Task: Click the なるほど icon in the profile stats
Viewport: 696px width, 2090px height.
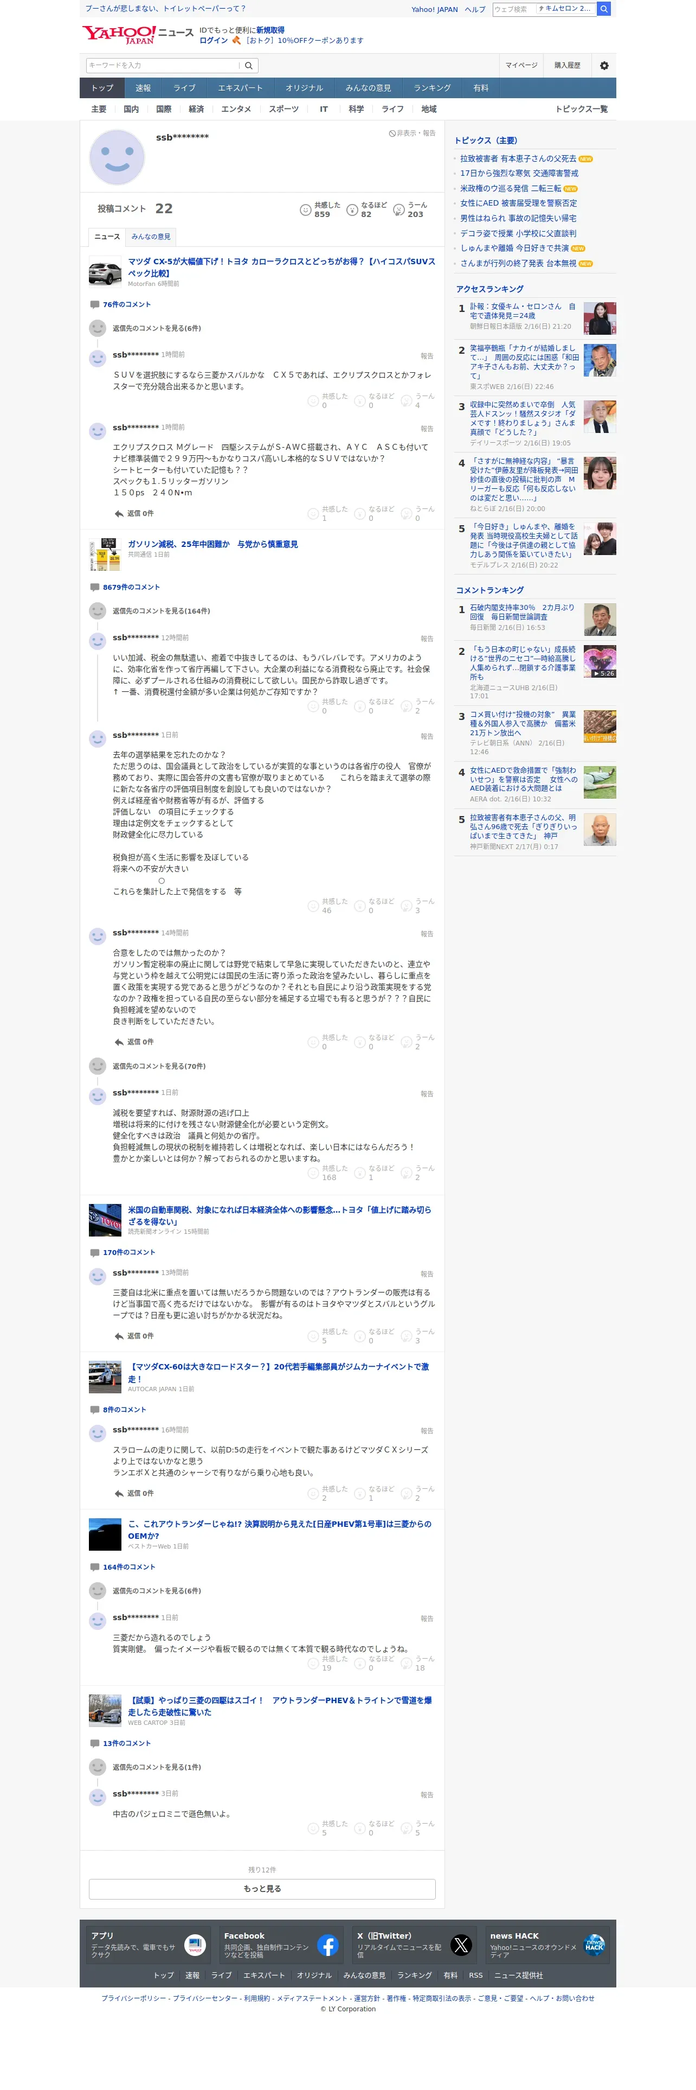Action: (352, 210)
